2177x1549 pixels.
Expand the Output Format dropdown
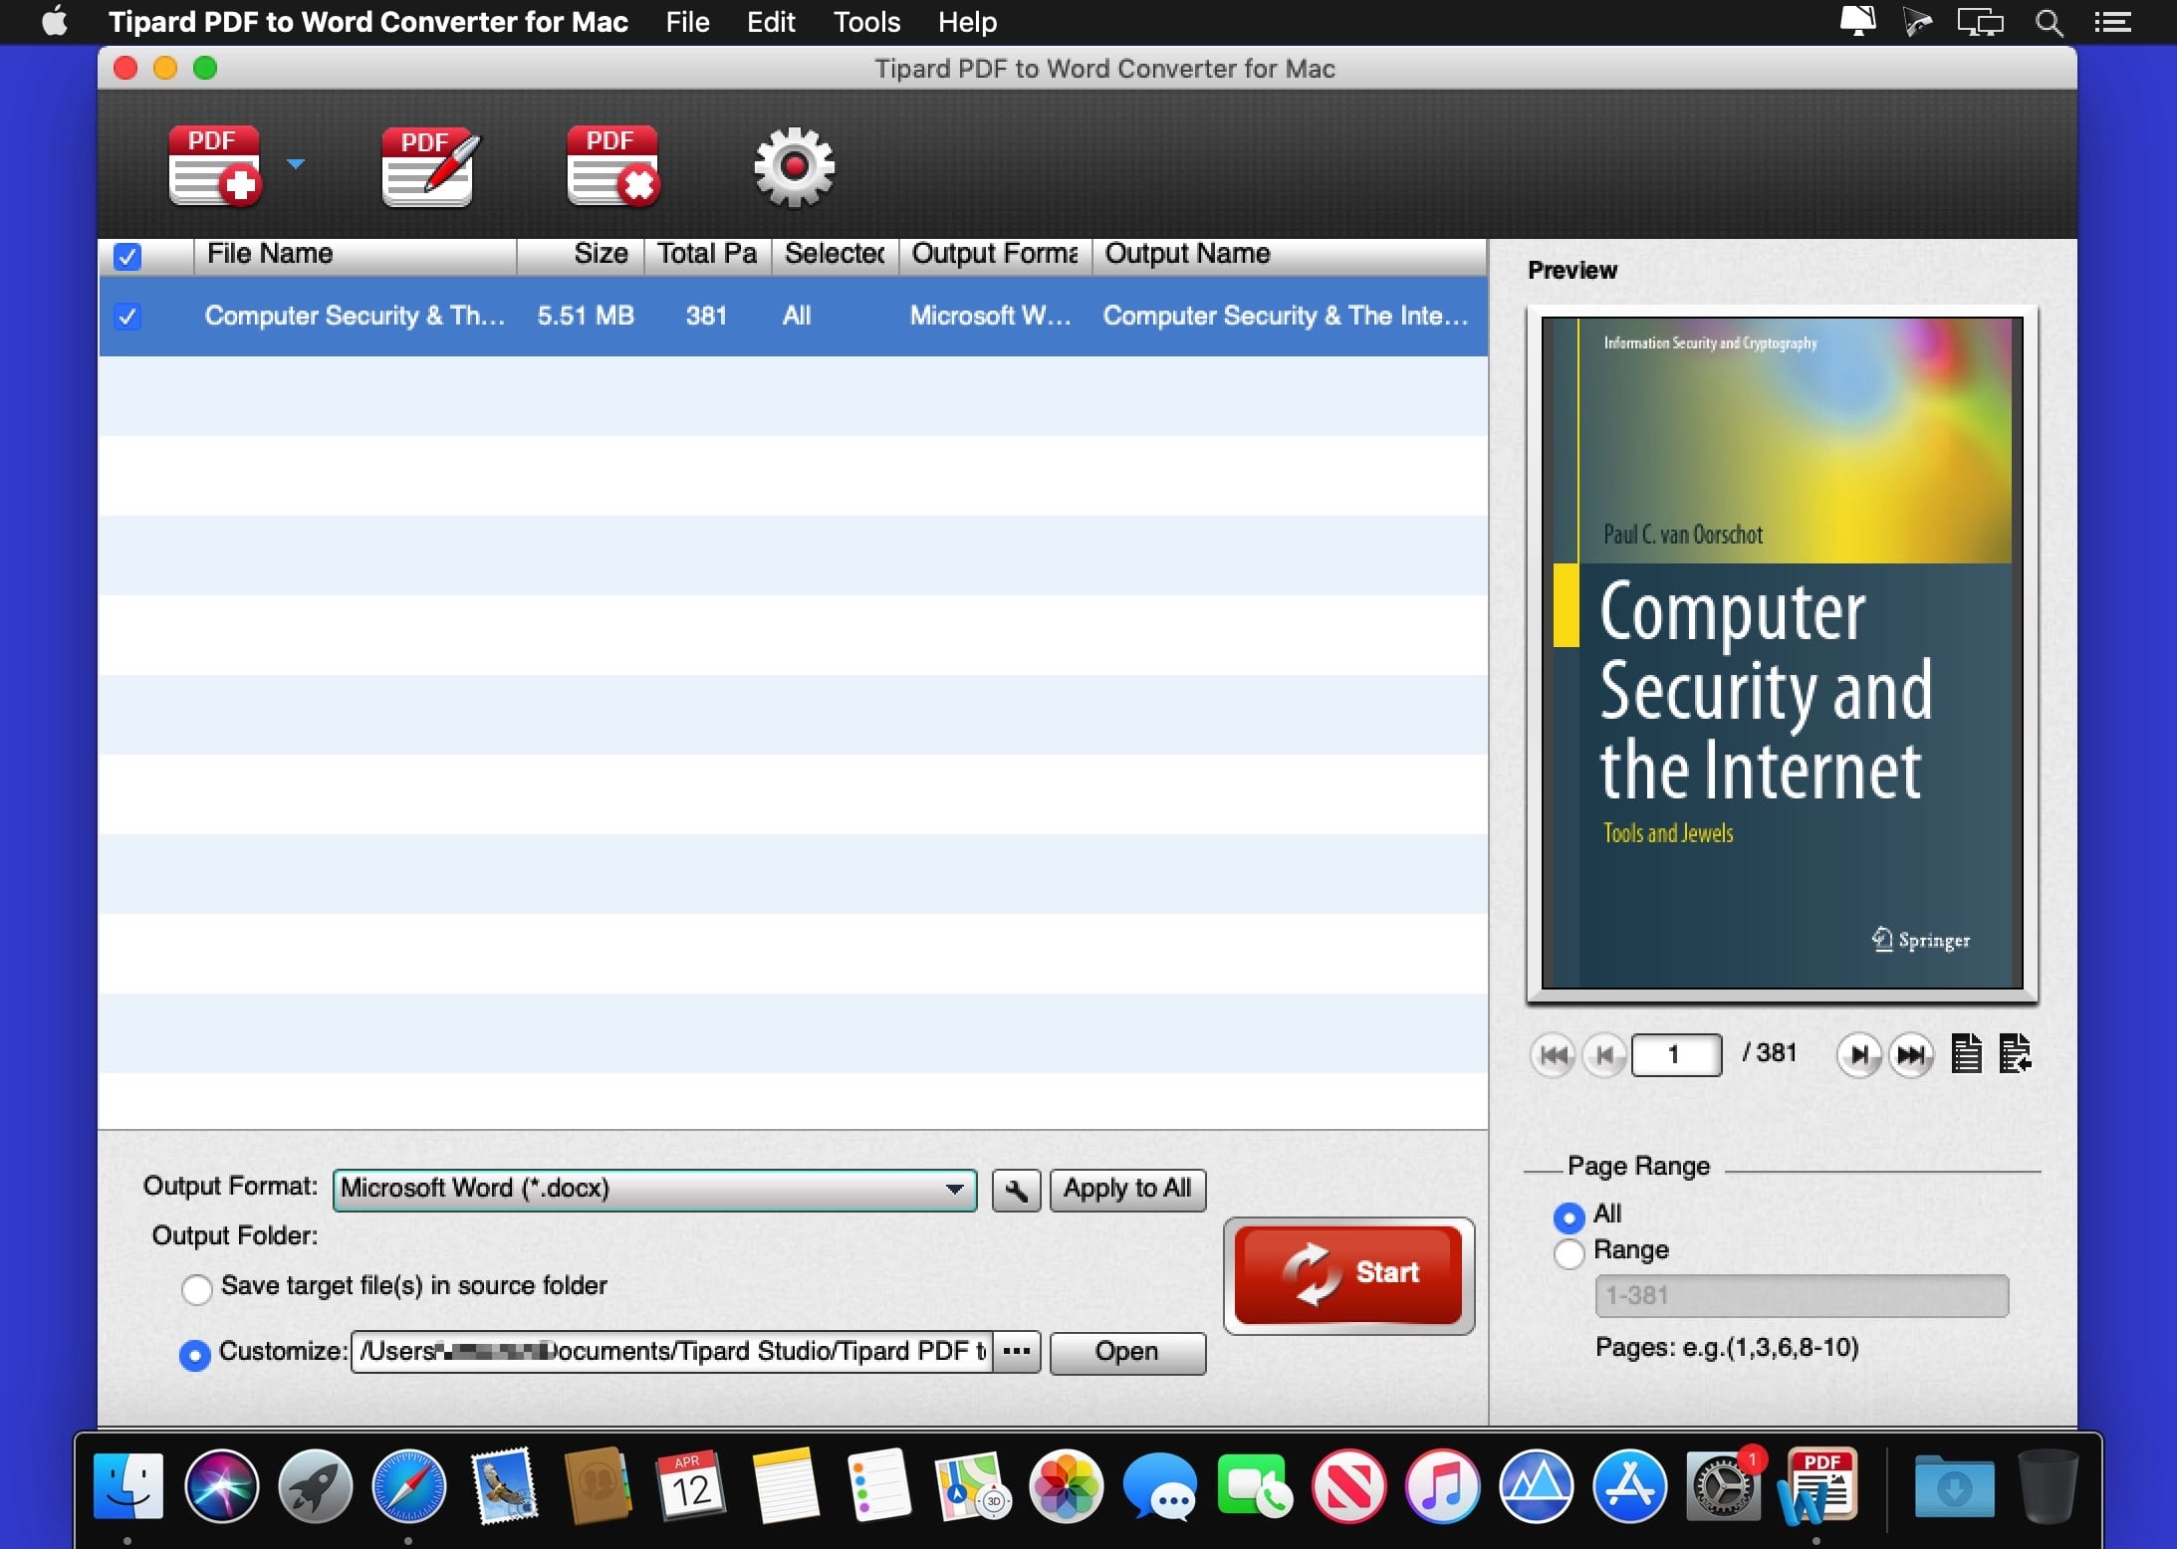654,1190
